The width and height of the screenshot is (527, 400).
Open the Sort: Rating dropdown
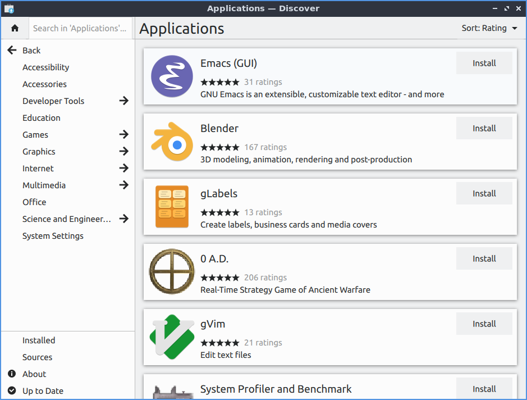[x=489, y=28]
